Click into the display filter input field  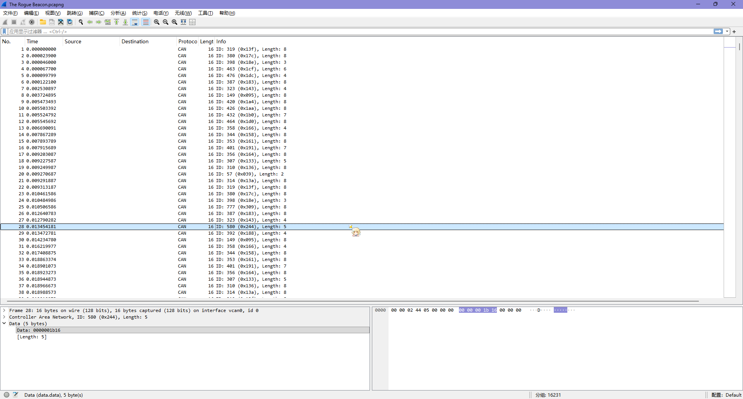pyautogui.click(x=348, y=31)
